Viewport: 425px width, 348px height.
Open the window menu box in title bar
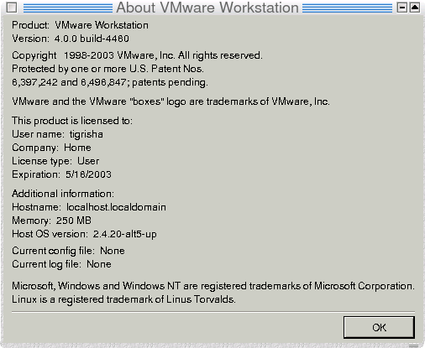pyautogui.click(x=12, y=8)
